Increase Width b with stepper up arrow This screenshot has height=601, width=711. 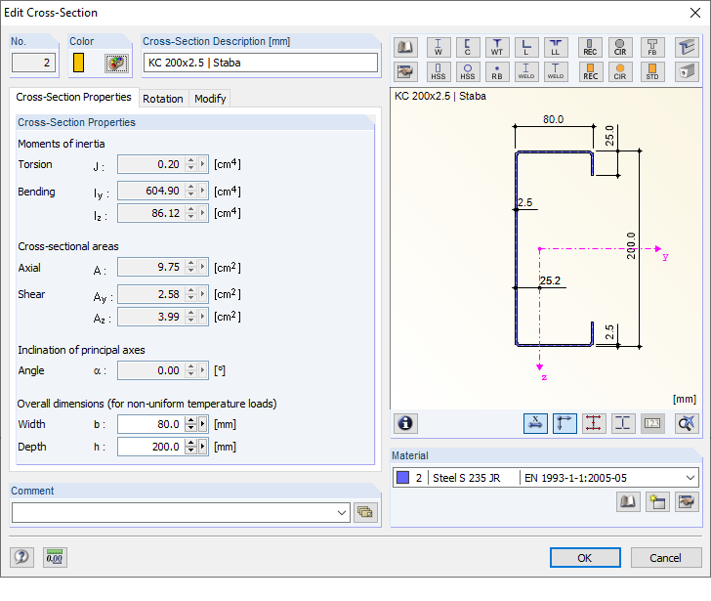[x=190, y=420]
